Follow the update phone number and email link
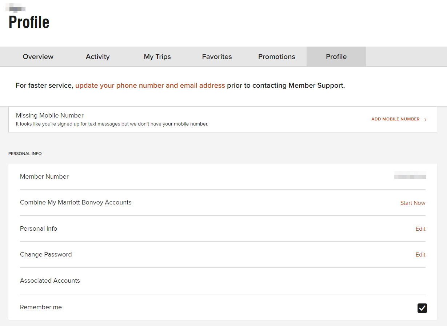This screenshot has height=326, width=447. tap(150, 86)
